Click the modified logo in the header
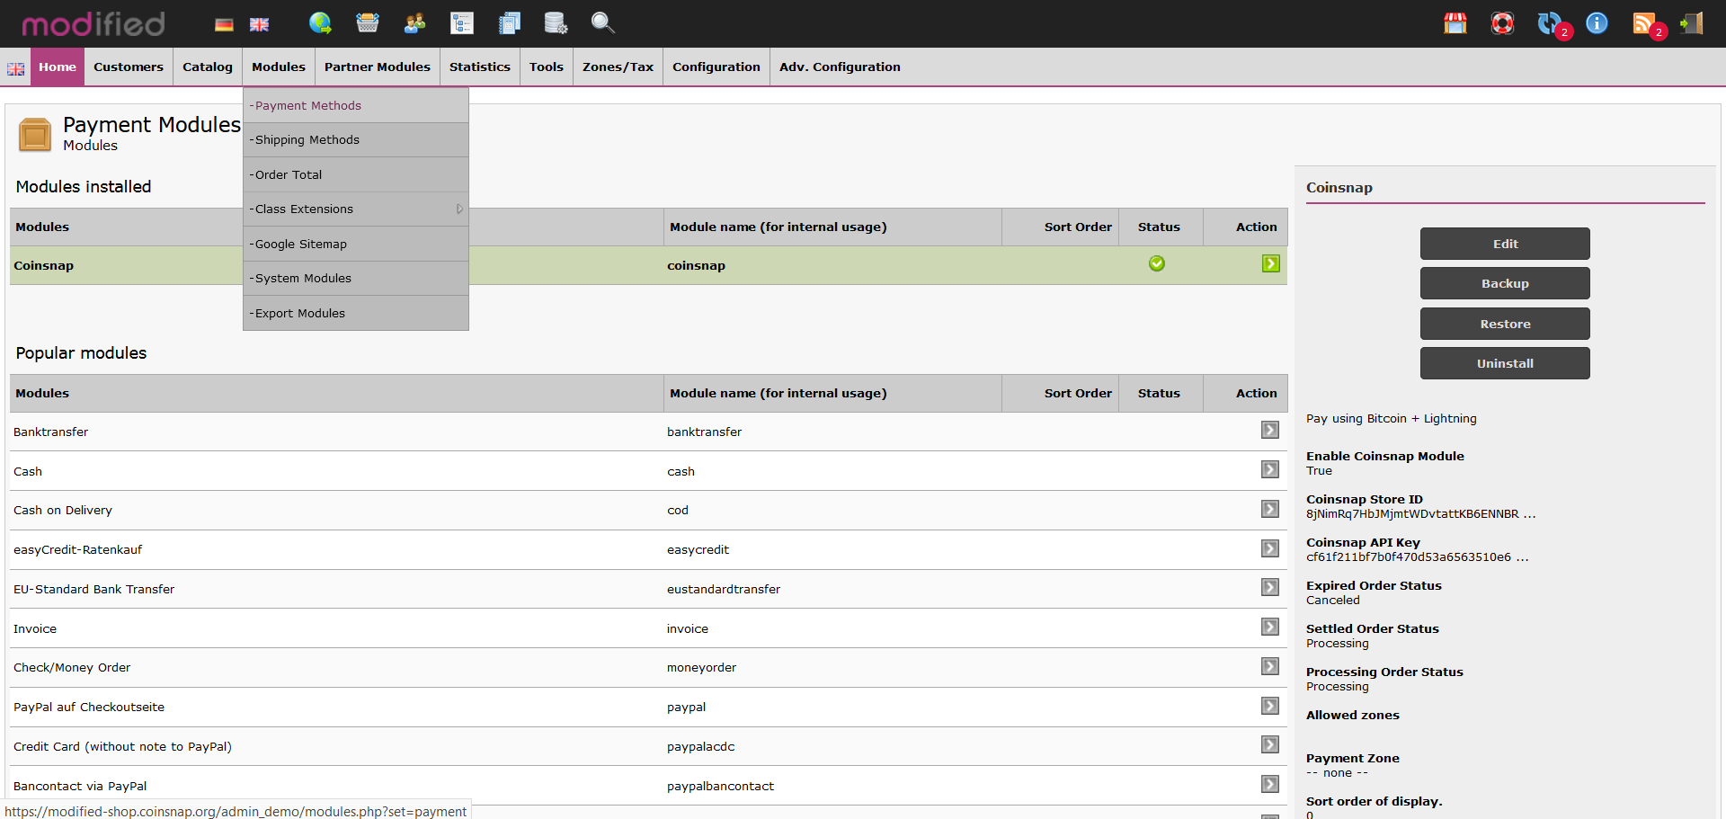This screenshot has height=819, width=1726. [93, 23]
